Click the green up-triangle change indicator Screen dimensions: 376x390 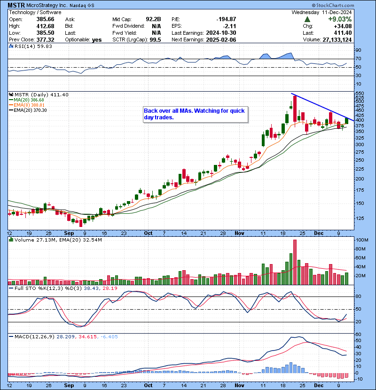pyautogui.click(x=307, y=19)
